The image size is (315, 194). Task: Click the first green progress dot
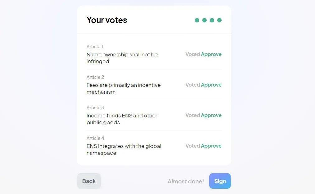tap(197, 20)
